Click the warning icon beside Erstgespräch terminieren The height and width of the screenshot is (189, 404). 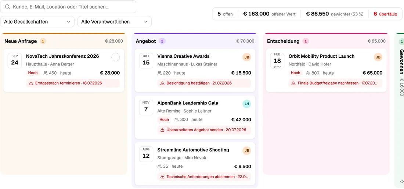tap(31, 83)
